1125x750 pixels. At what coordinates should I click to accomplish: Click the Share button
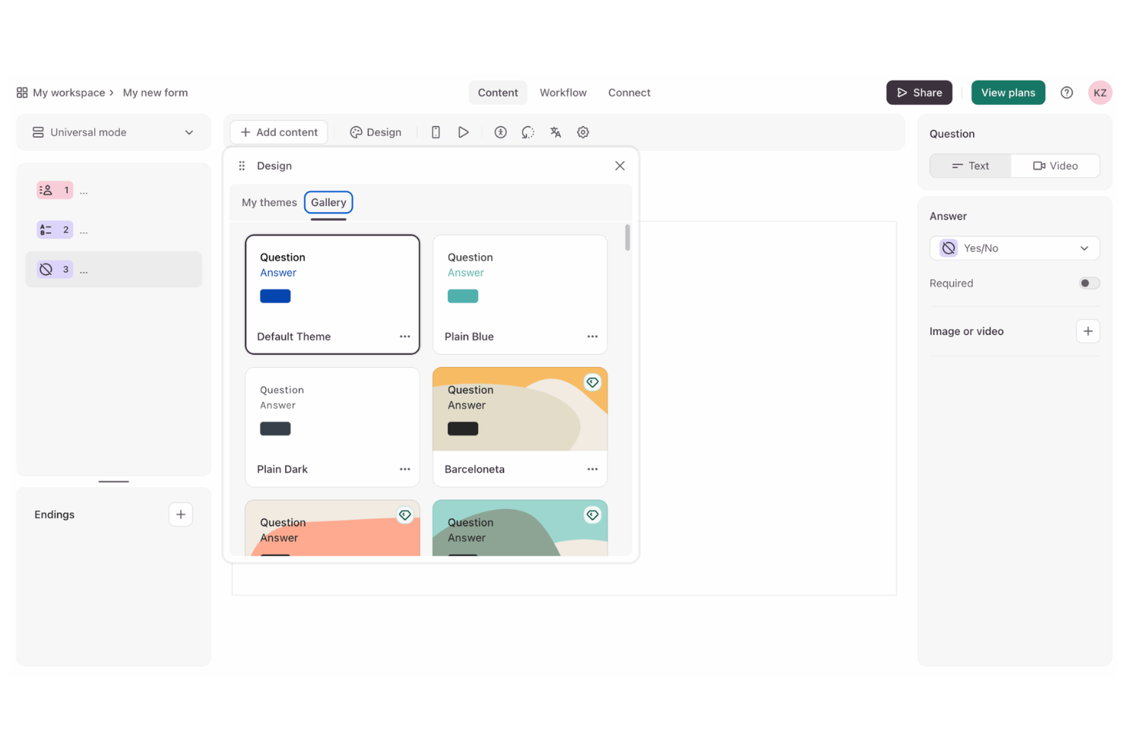coord(919,93)
